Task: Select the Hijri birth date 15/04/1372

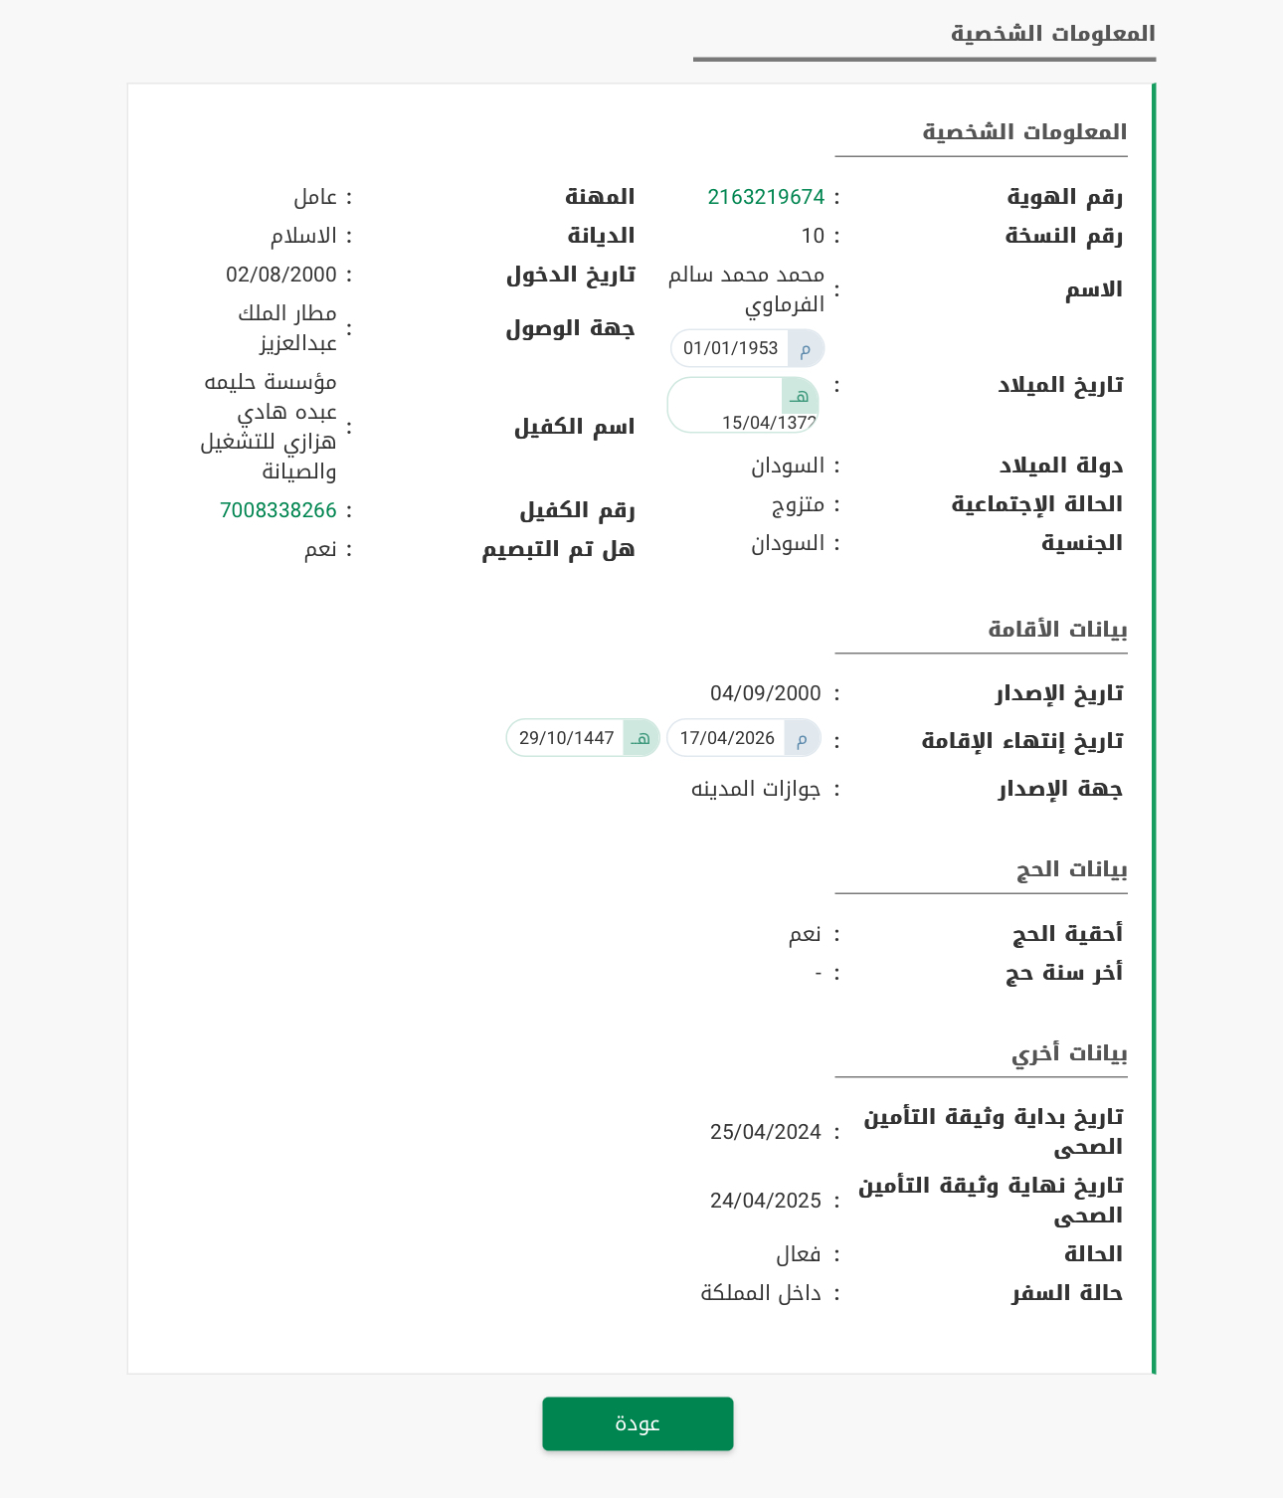Action: (768, 423)
